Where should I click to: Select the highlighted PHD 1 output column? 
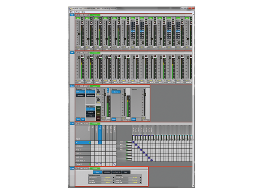coord(100,133)
